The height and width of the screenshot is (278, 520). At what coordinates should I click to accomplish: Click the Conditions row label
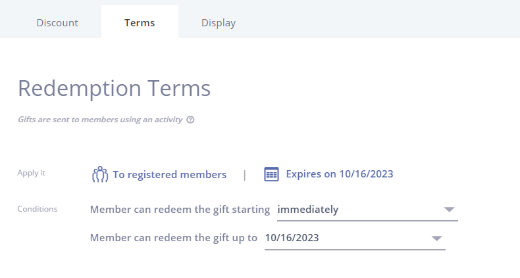(x=37, y=209)
